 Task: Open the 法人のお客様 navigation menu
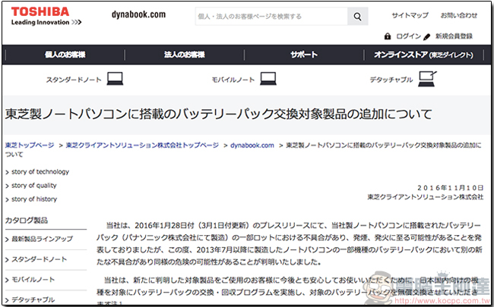(185, 55)
